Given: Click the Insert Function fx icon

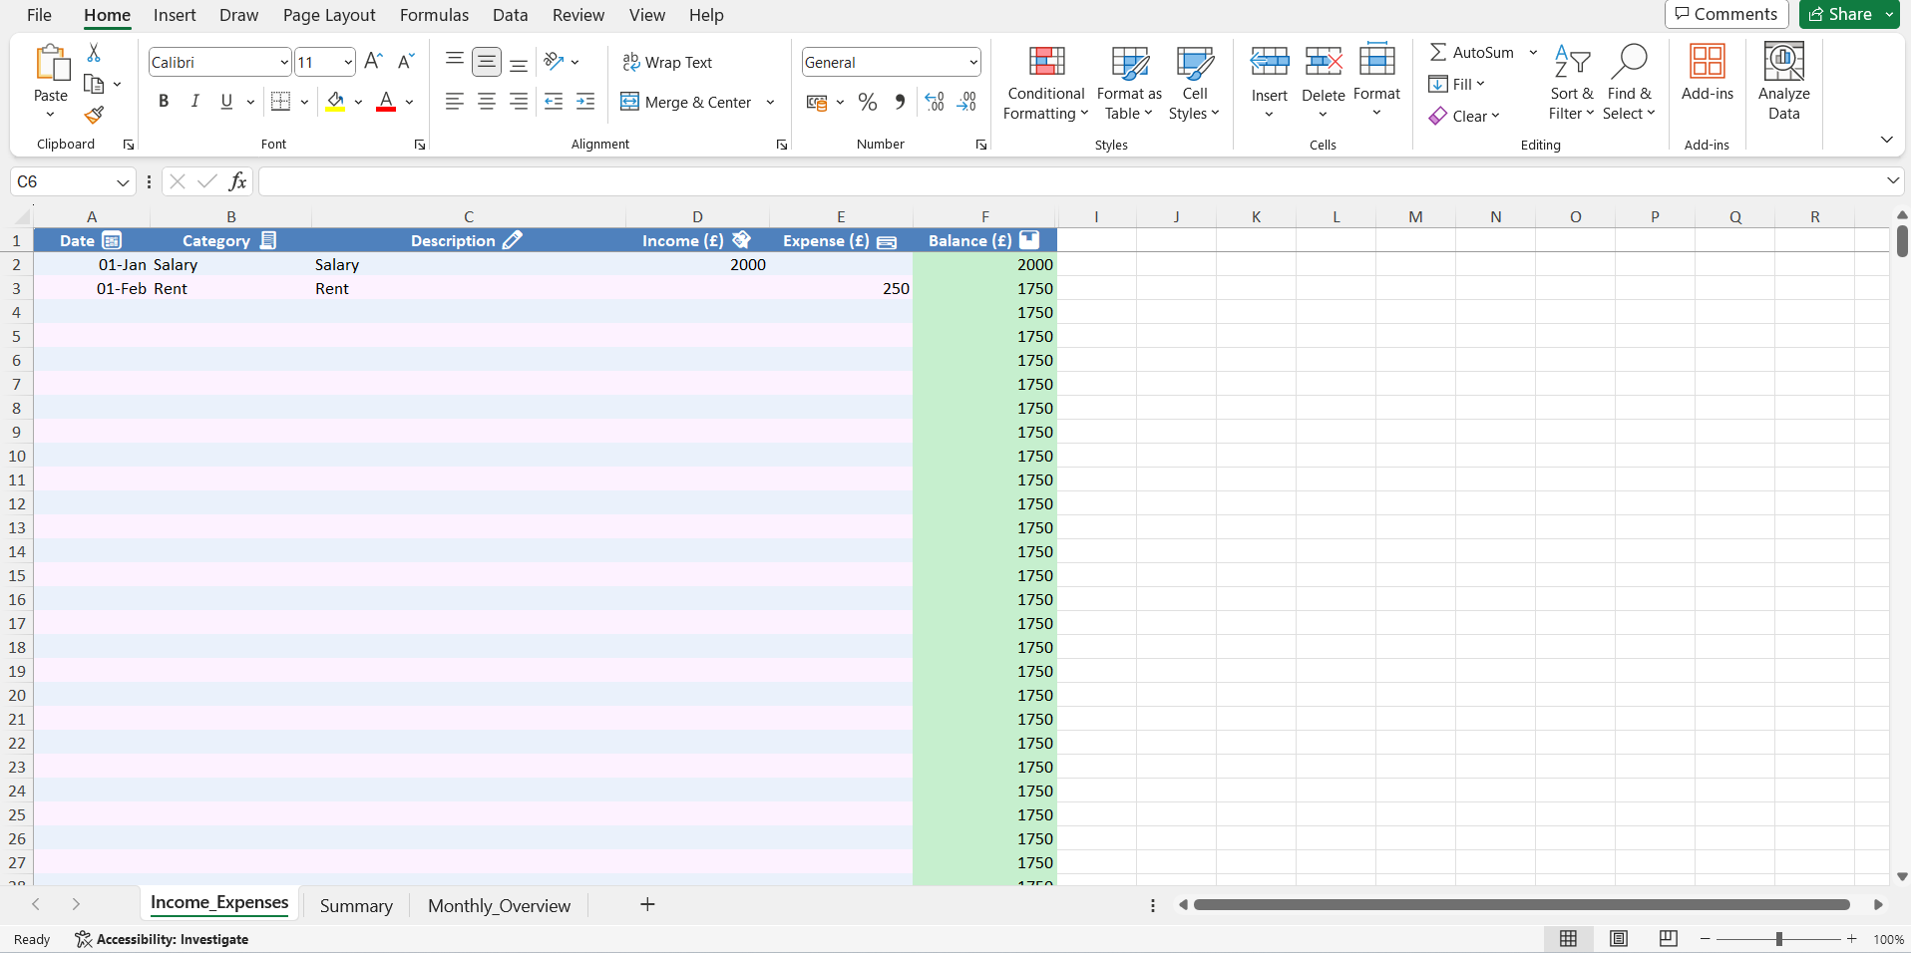Looking at the screenshot, I should (237, 181).
